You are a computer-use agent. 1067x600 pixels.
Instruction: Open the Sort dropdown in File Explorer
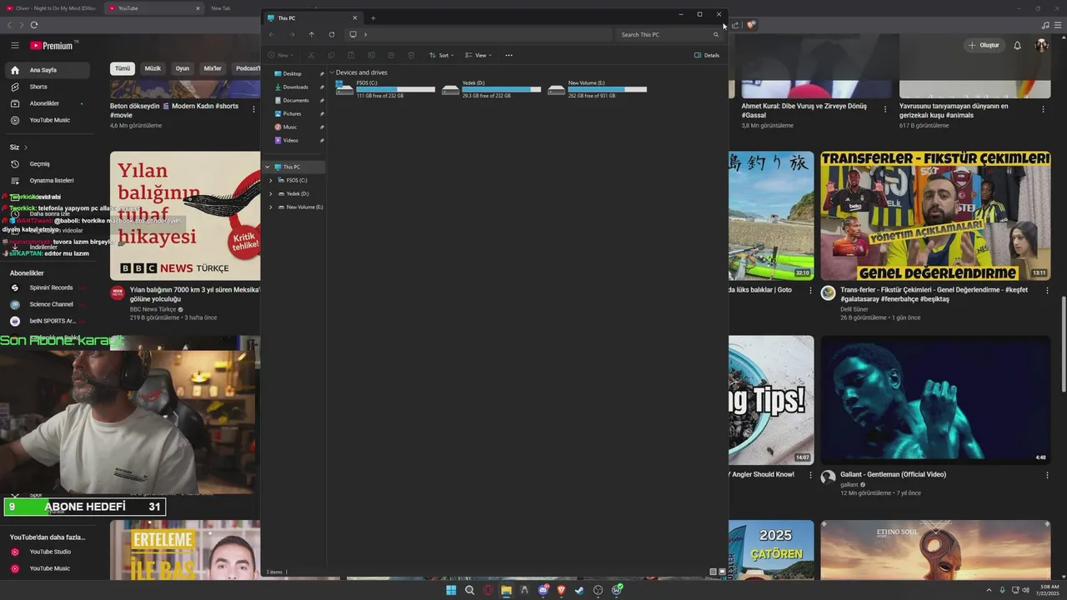442,55
